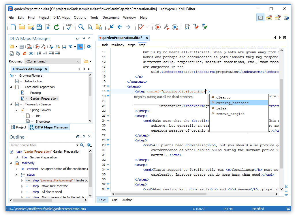The width and height of the screenshot is (297, 216).
Task: Click the editor vertical scrollbar thumb
Action: pos(281,124)
